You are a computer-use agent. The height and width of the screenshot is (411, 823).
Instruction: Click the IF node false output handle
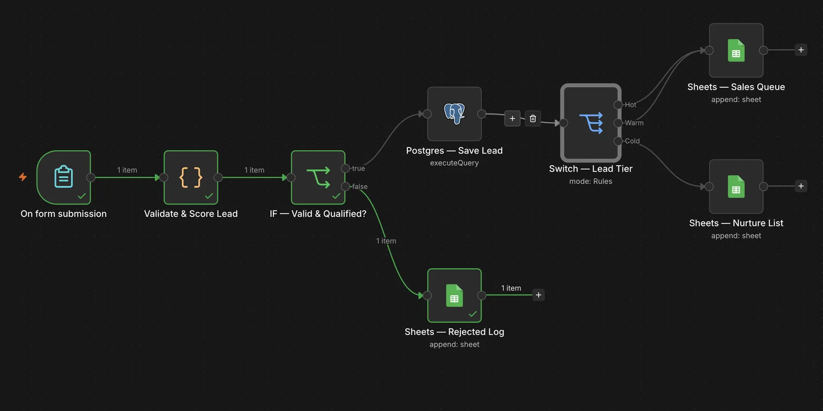tap(346, 186)
